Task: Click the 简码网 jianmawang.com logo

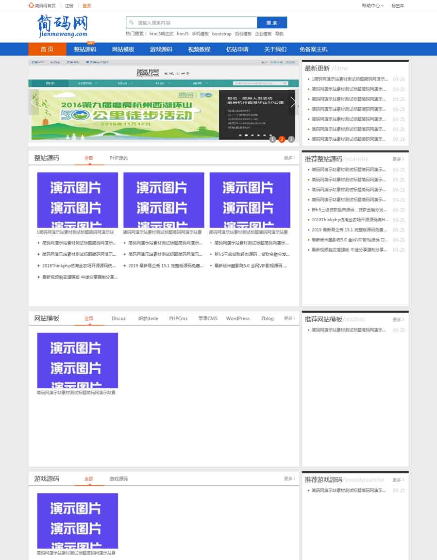Action: (63, 25)
